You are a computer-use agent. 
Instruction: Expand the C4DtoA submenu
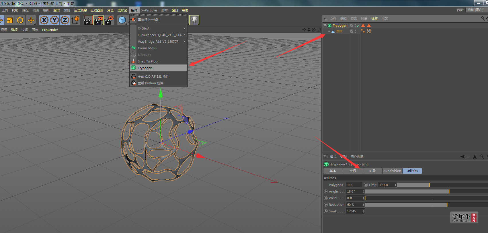(184, 28)
